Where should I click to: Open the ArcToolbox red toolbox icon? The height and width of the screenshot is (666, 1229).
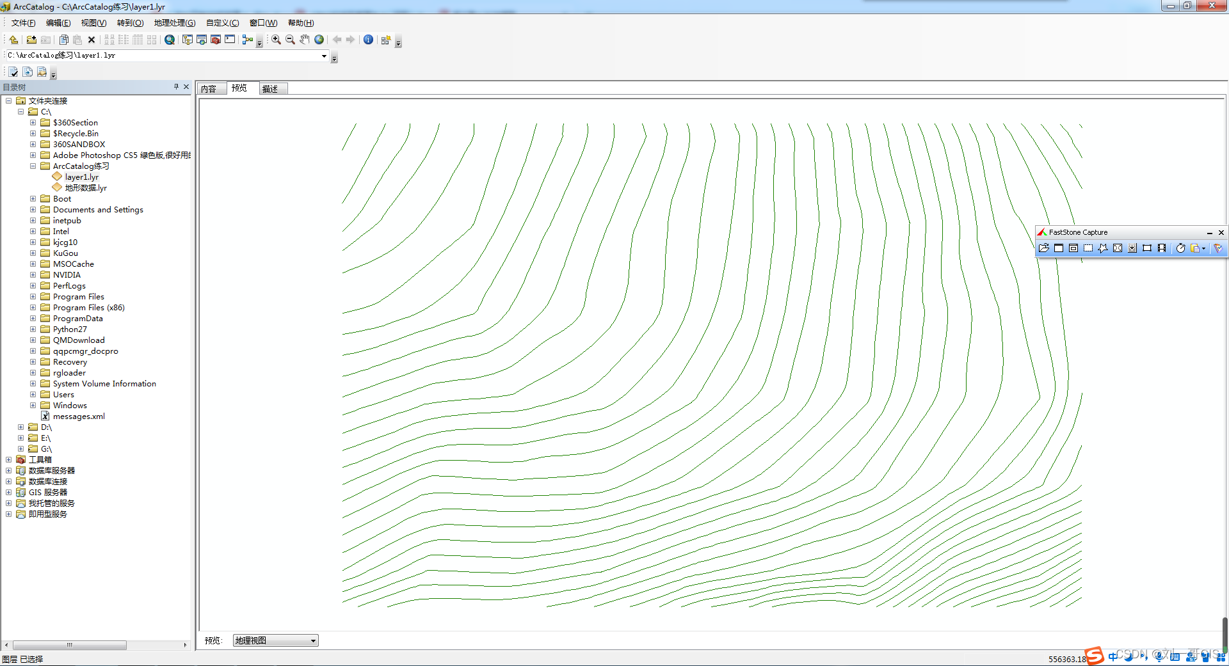click(x=216, y=40)
